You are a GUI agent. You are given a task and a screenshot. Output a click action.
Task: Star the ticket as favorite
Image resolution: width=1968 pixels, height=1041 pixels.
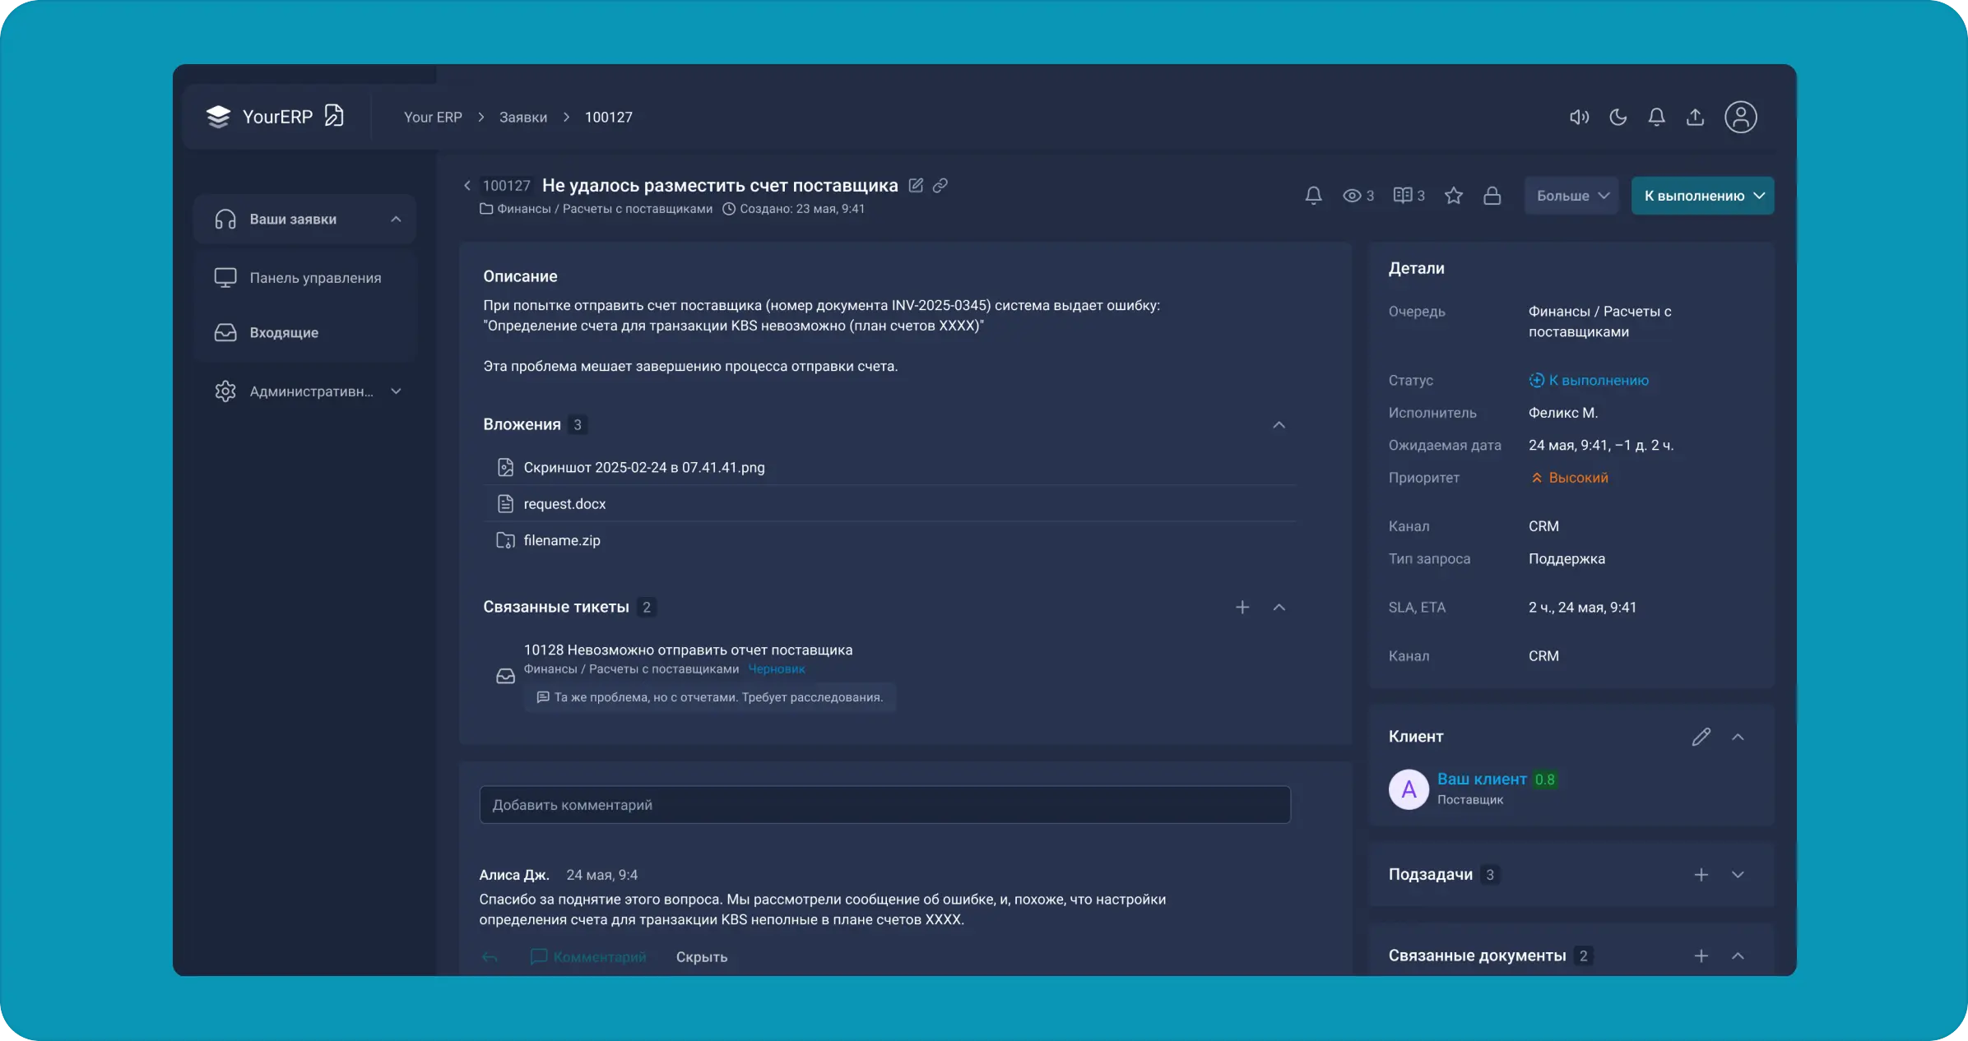[x=1454, y=196]
